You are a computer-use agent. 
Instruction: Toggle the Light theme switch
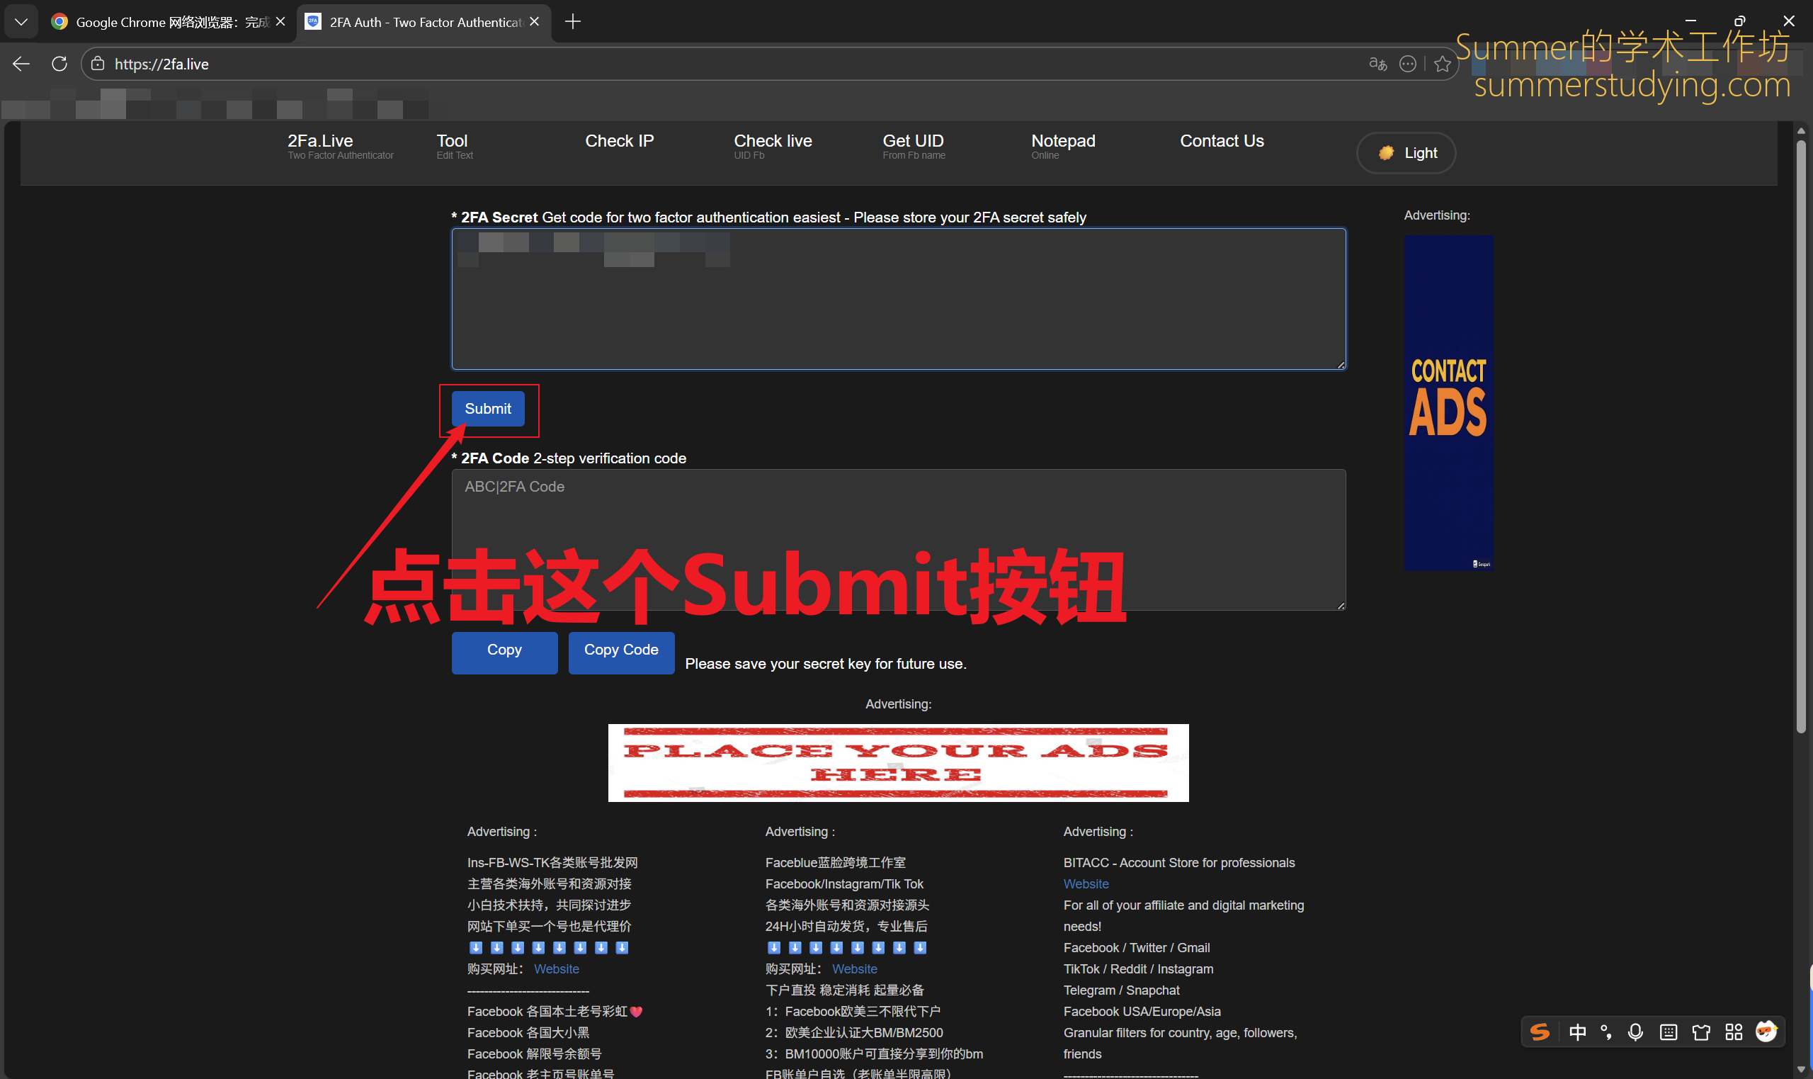point(1405,153)
